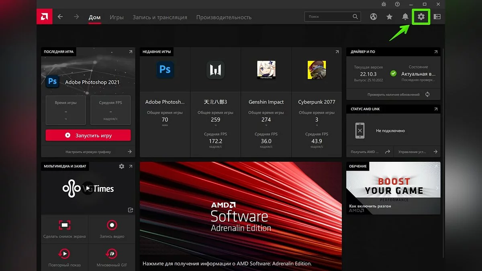Open Настроить игровую графику link
Screen dimensions: 482x271
(x=88, y=152)
